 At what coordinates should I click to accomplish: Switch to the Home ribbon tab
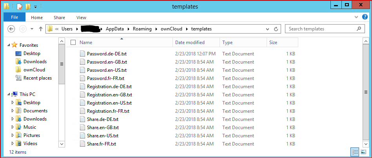(x=37, y=18)
